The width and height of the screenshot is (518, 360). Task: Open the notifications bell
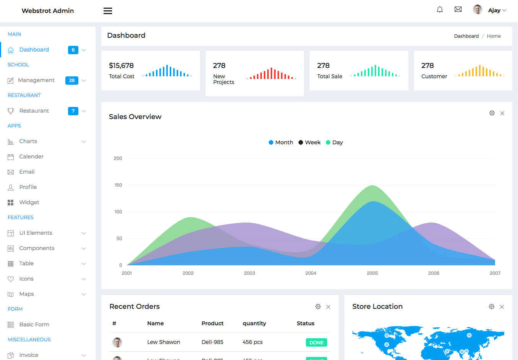pyautogui.click(x=440, y=10)
